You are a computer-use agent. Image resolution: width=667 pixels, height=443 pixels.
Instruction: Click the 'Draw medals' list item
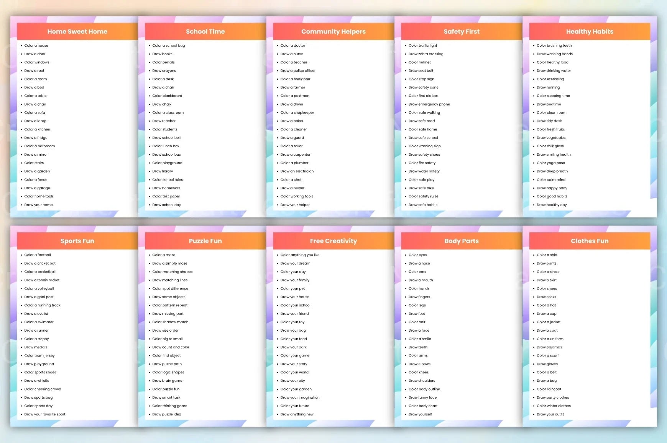pyautogui.click(x=36, y=347)
